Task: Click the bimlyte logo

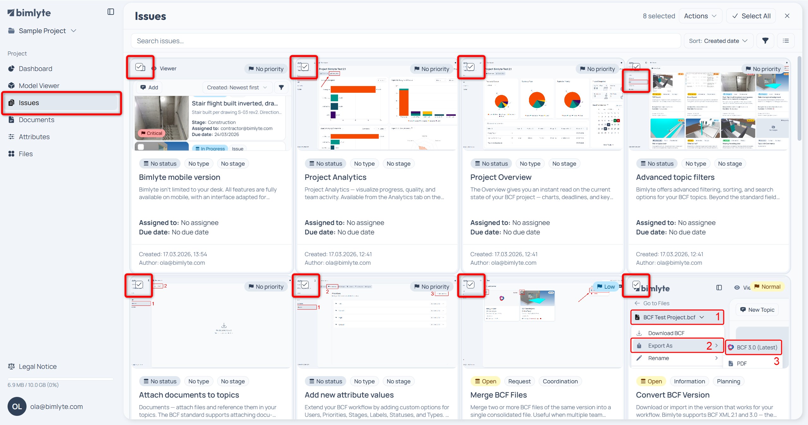Action: point(29,13)
